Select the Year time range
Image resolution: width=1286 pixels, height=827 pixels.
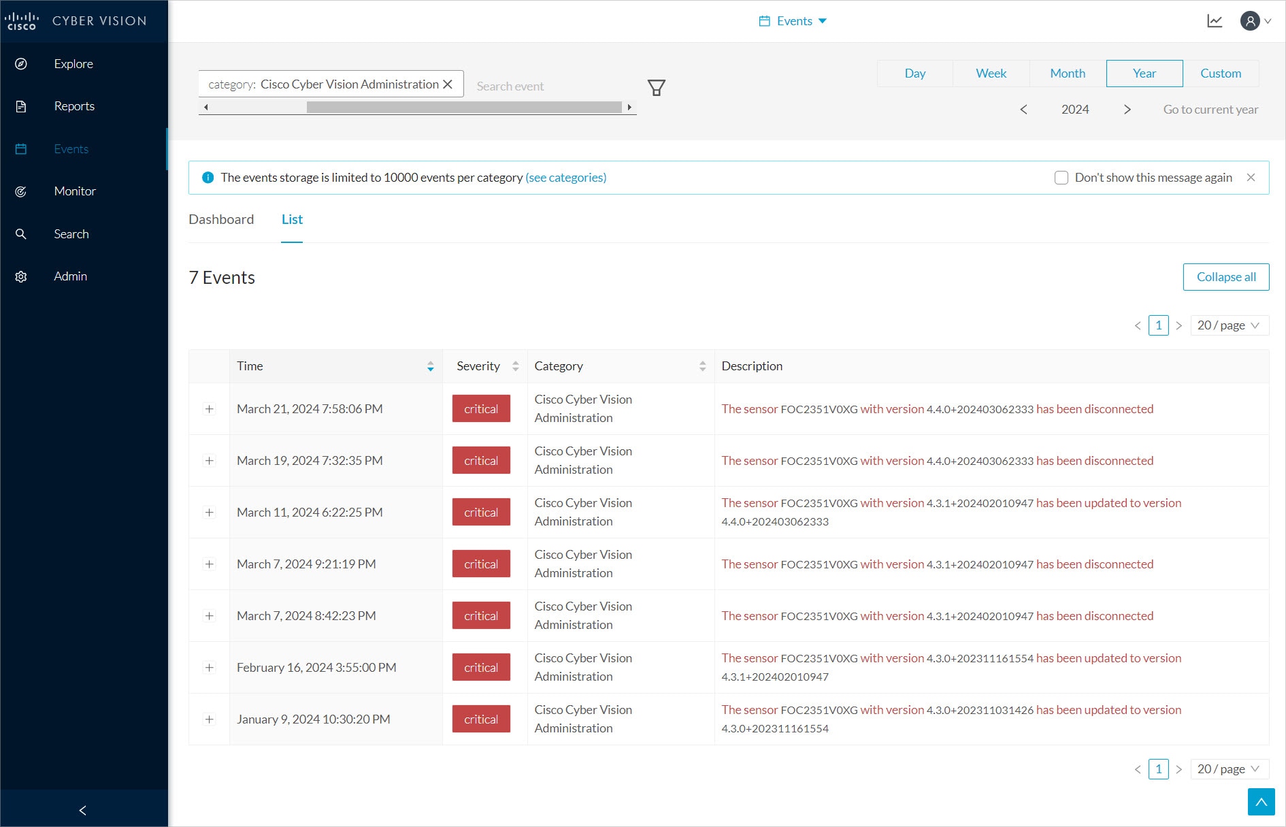coord(1144,74)
